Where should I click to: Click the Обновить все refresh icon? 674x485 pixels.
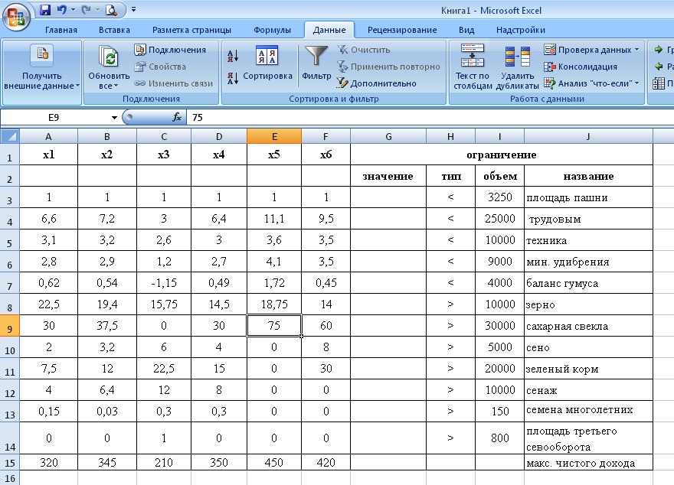(x=109, y=57)
